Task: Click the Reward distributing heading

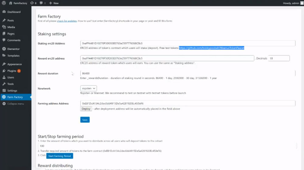Action: pyautogui.click(x=55, y=165)
